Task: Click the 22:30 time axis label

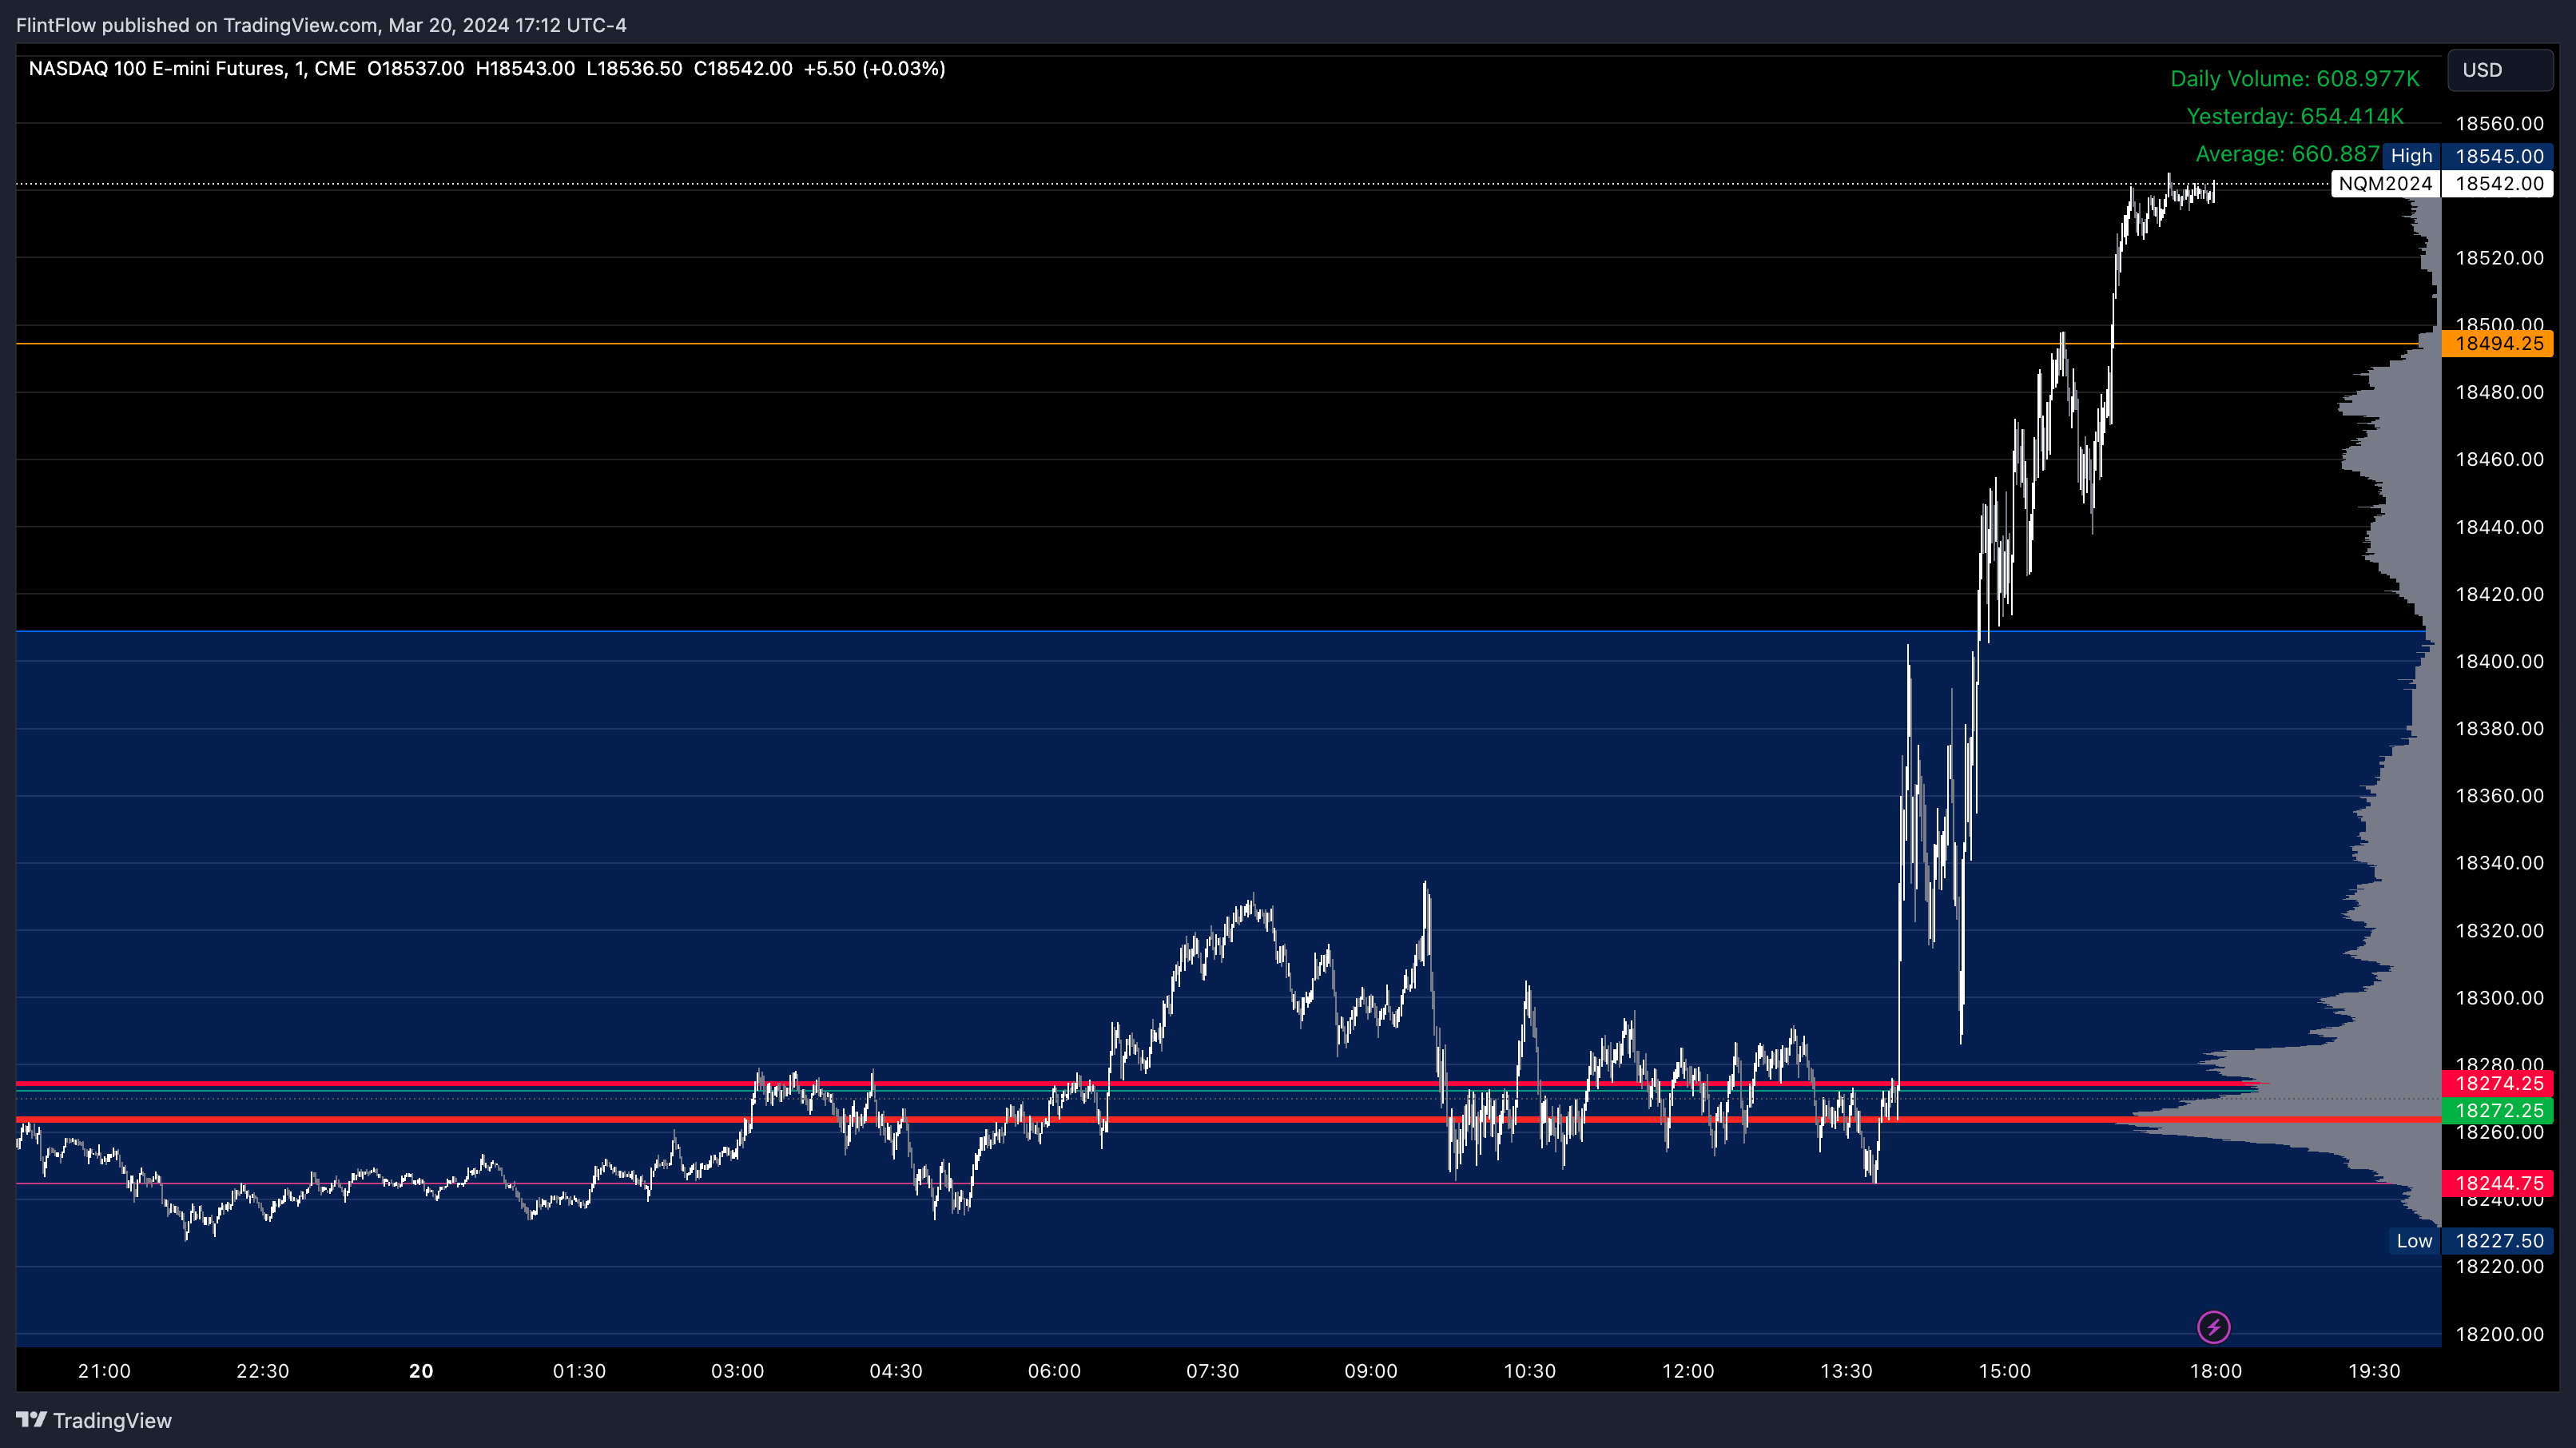Action: point(262,1371)
